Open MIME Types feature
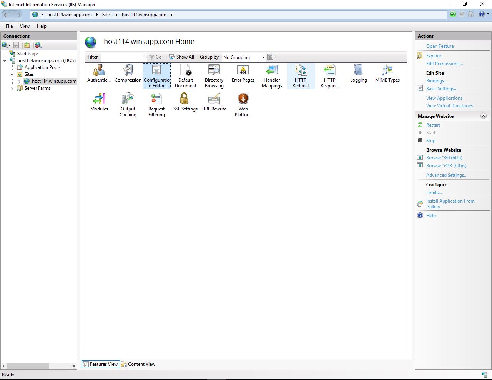The width and height of the screenshot is (492, 380). tap(387, 73)
